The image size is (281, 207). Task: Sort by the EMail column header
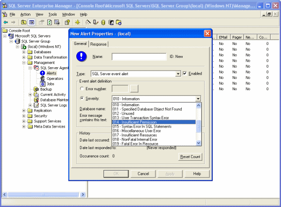(223, 37)
